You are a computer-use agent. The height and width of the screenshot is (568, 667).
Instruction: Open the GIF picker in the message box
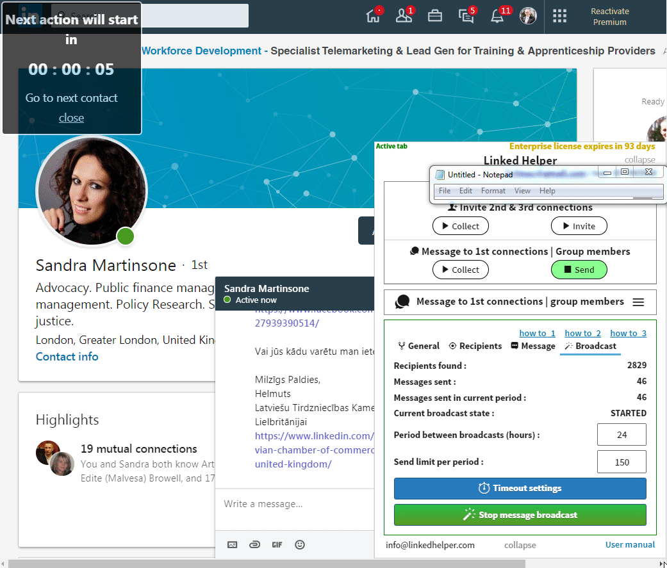[x=277, y=544]
